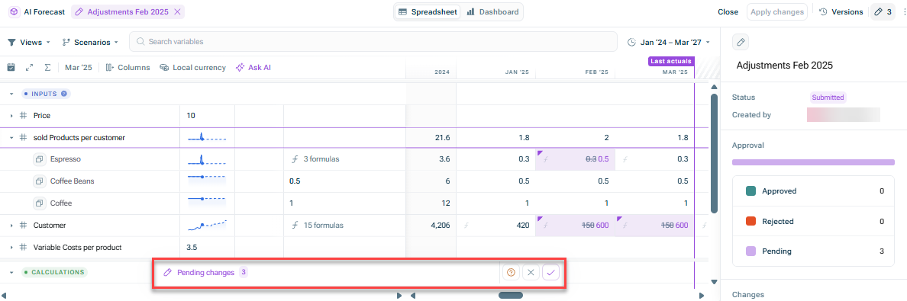The width and height of the screenshot is (907, 301).
Task: Approve pending changes with the checkmark icon
Action: pyautogui.click(x=551, y=272)
